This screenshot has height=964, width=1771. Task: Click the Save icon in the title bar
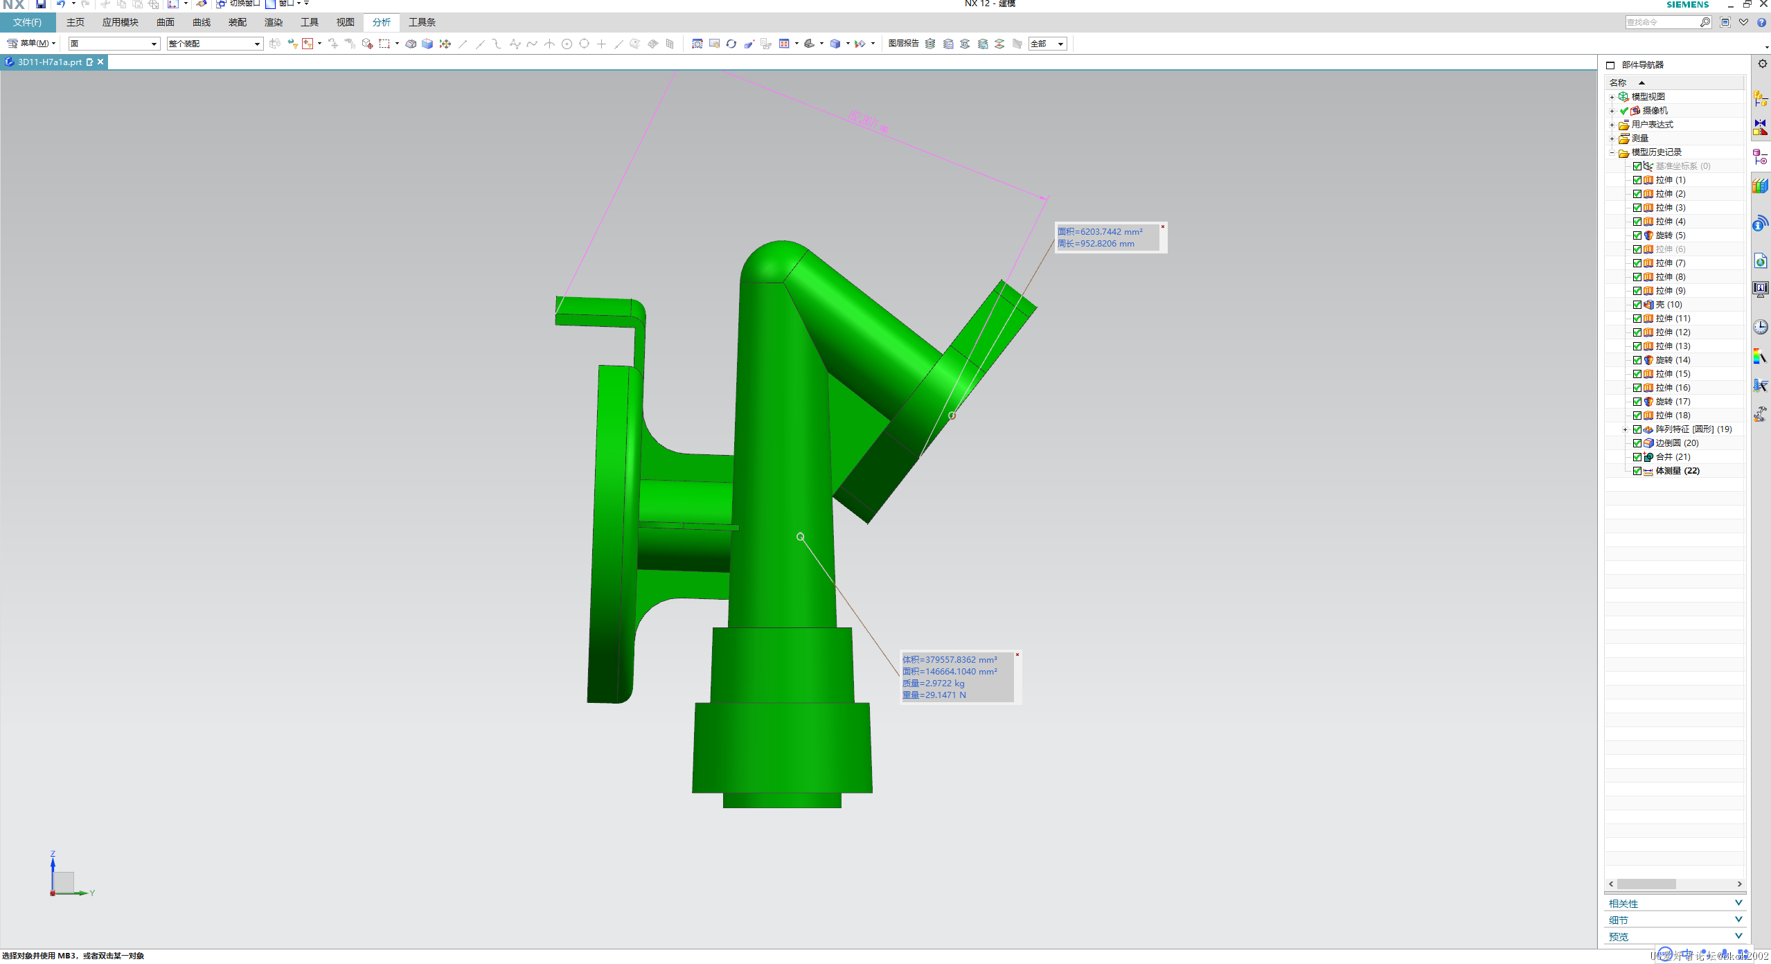[x=41, y=4]
